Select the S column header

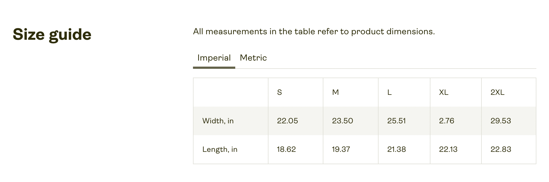click(x=279, y=92)
